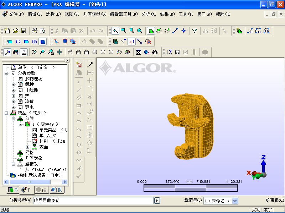Image resolution: width=285 pixels, height=213 pixels.
Task: Collapse the 坐标系 tree node
Action: pyautogui.click(x=13, y=164)
